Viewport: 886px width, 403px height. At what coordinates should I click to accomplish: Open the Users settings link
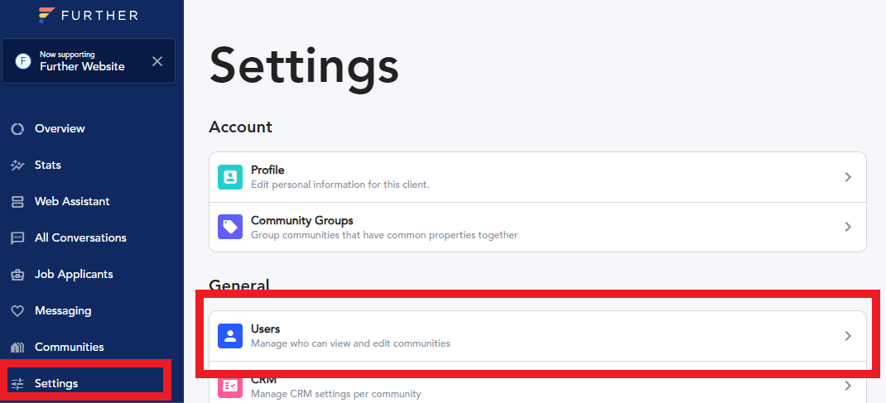tap(265, 329)
